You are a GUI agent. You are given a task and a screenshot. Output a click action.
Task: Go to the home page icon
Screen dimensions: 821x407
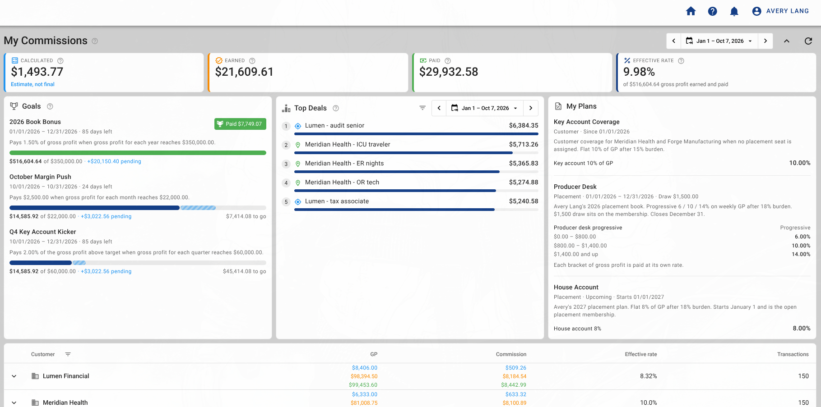691,11
